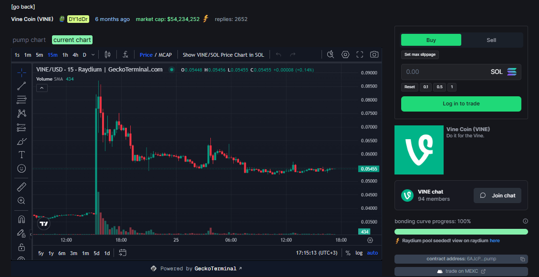Click the SOL amount input field

click(444, 72)
